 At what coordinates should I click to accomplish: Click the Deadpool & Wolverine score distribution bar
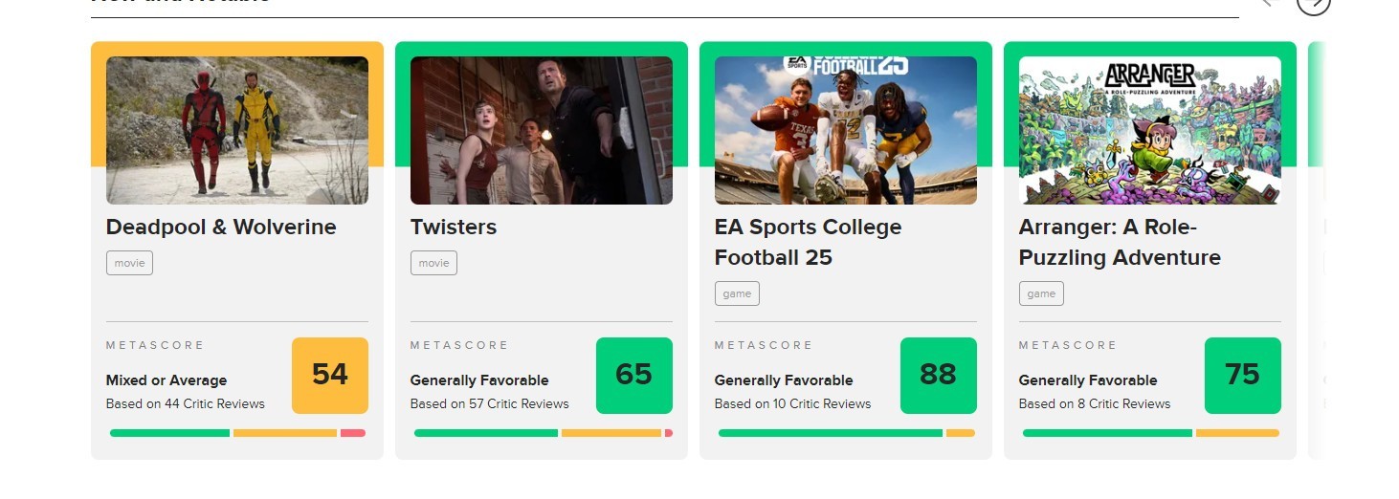[237, 433]
